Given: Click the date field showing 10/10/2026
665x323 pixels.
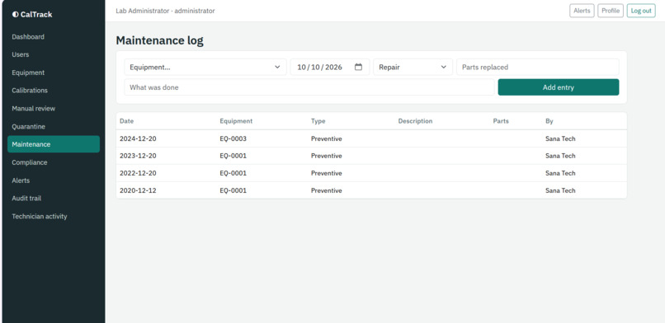Looking at the screenshot, I should tap(329, 67).
